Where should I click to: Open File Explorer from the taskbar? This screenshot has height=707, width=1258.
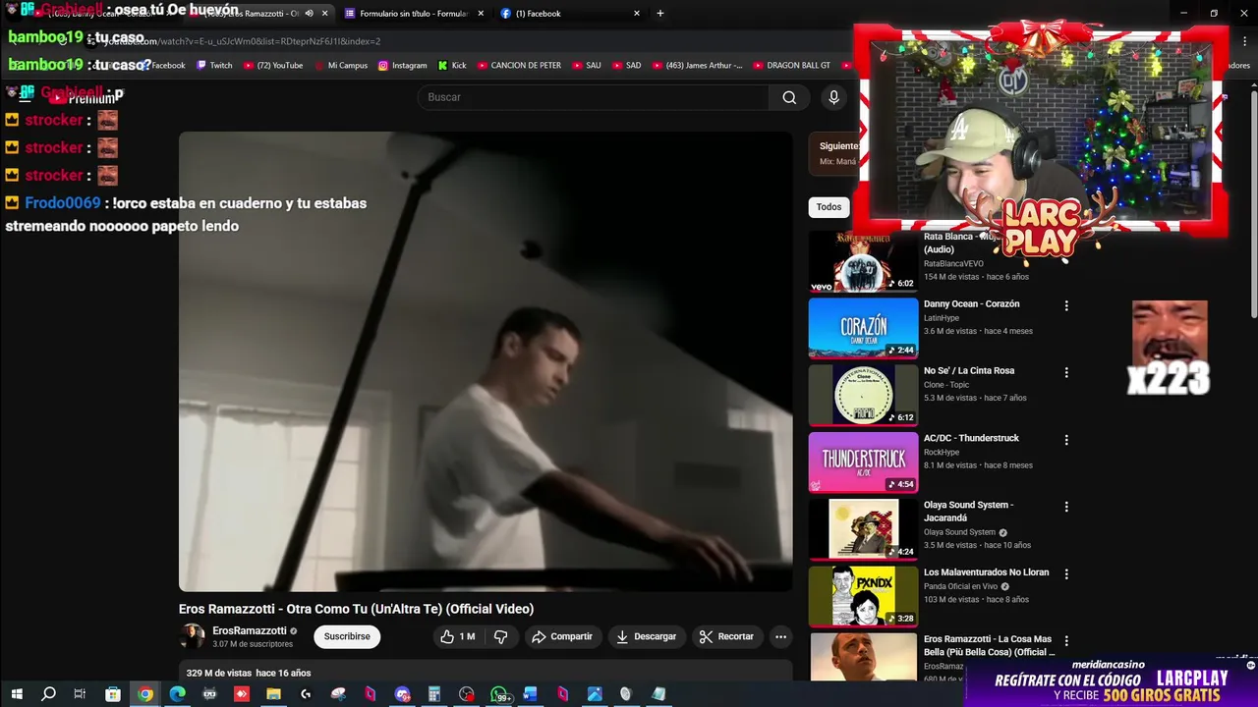(x=273, y=694)
